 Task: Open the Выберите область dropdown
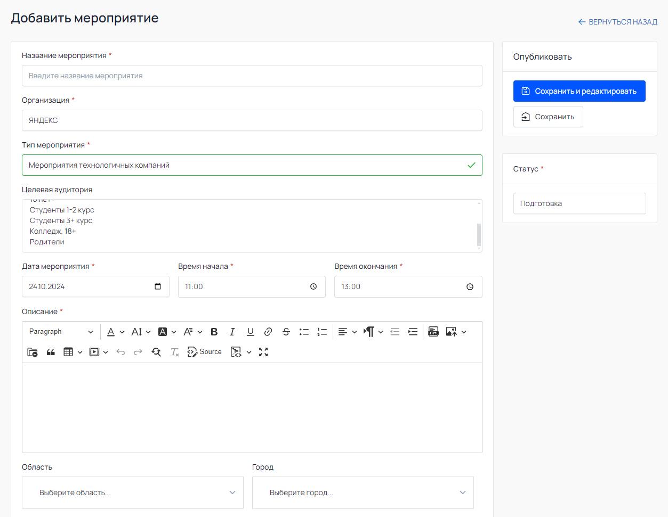(133, 493)
